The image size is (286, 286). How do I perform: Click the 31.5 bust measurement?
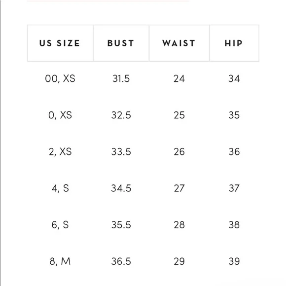[121, 79]
